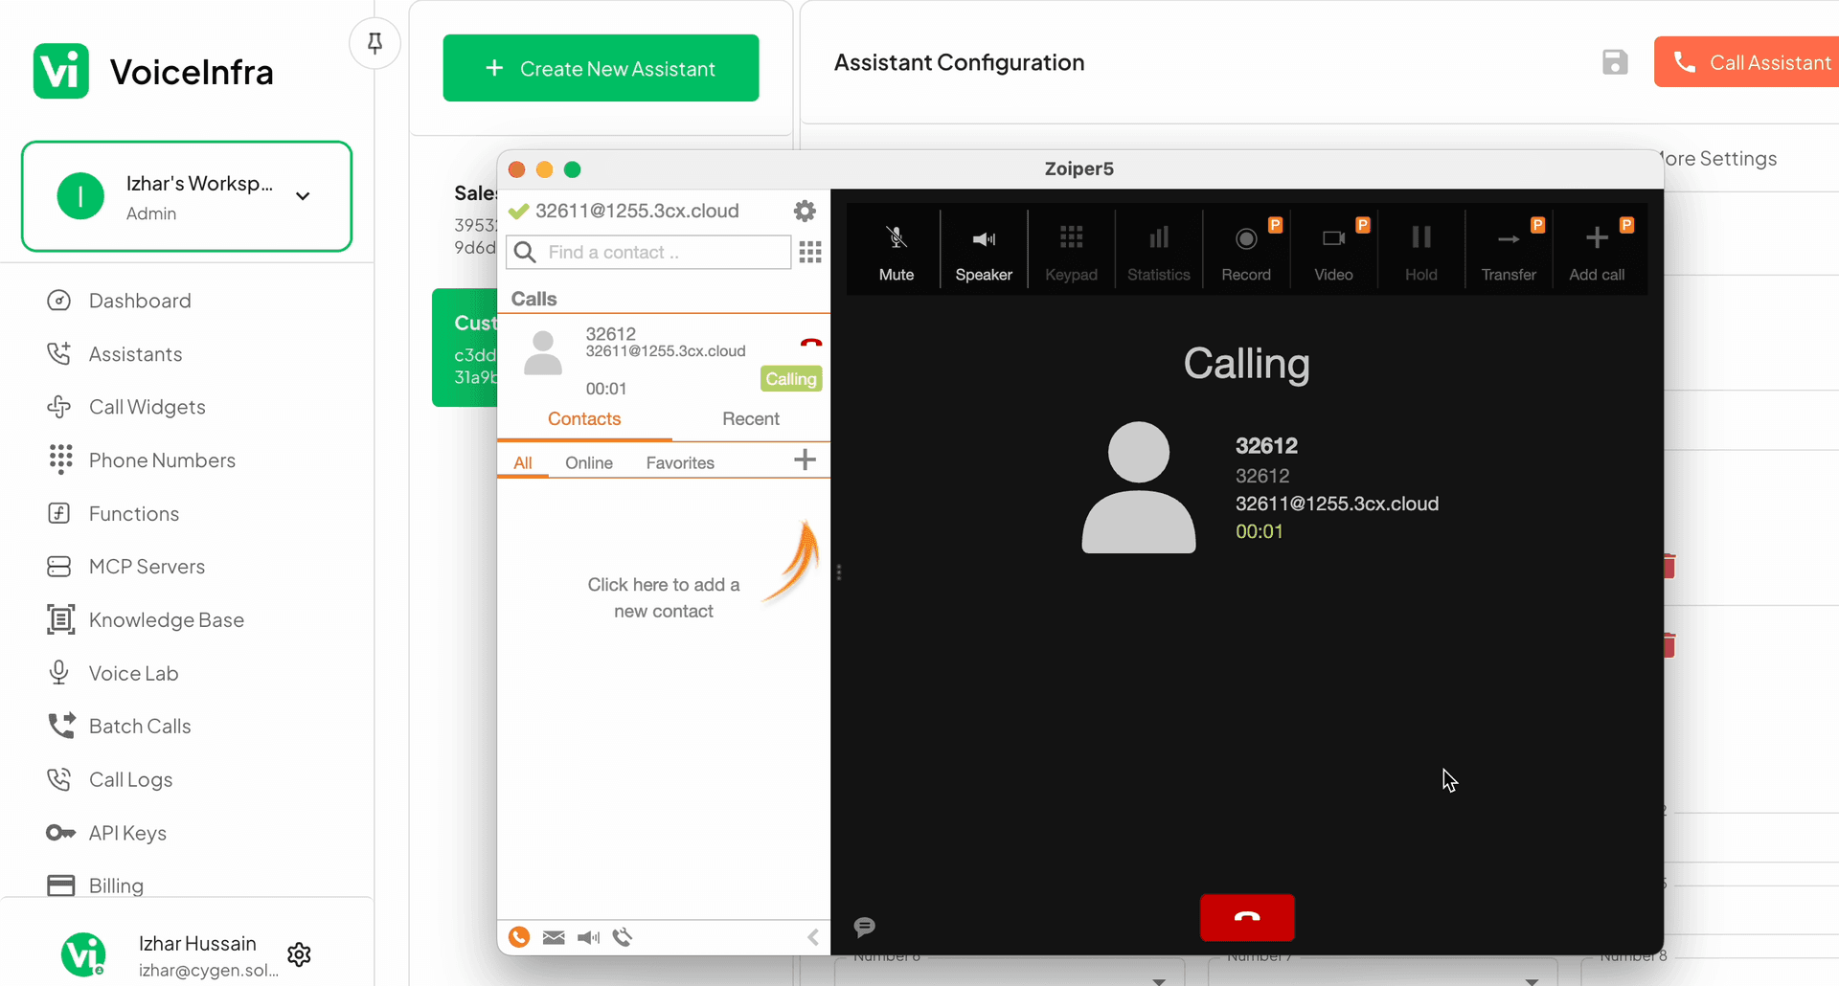Mute the microphone in Zoiper

click(896, 249)
